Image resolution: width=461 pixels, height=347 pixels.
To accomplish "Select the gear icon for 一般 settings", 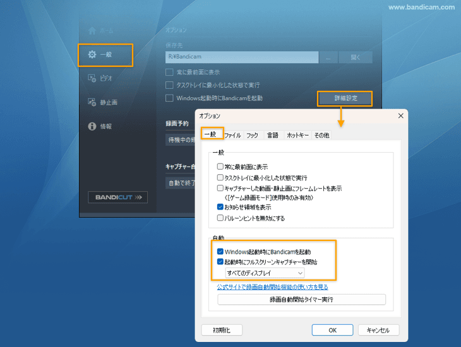I will [x=92, y=55].
